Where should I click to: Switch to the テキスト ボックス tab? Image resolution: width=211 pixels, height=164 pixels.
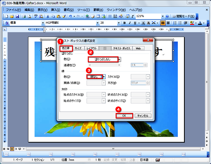(122, 48)
